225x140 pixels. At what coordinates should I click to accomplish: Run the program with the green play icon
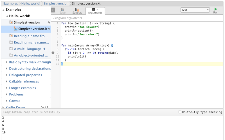pos(216,9)
